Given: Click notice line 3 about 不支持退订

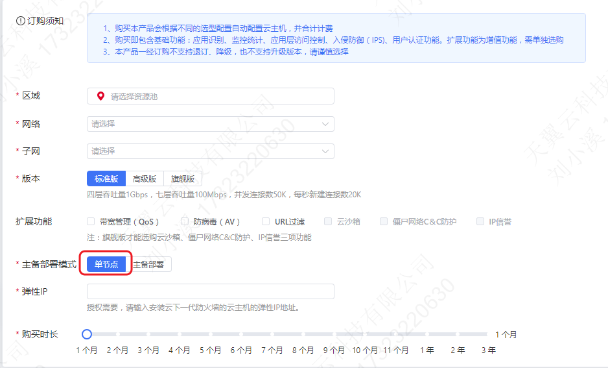Looking at the screenshot, I should coord(226,52).
